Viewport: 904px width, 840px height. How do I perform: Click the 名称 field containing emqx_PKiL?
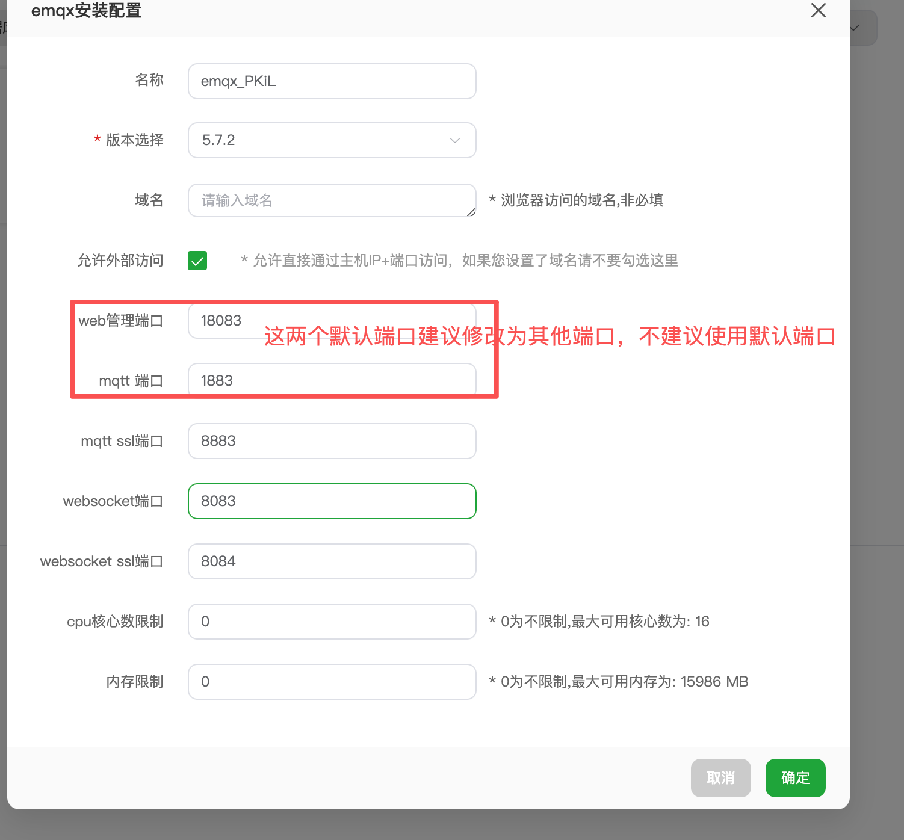(x=332, y=81)
